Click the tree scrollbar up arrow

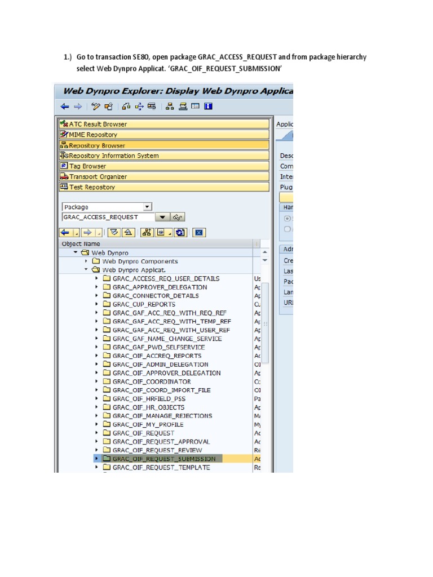[x=265, y=252]
